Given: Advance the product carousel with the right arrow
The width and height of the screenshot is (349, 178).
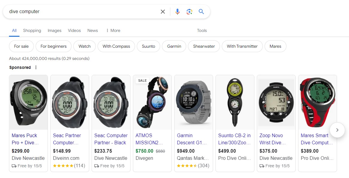Looking at the screenshot, I should [337, 130].
